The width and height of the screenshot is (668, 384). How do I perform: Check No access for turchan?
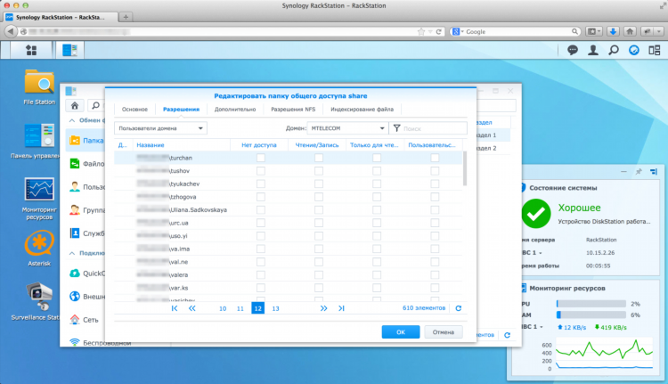pos(261,158)
